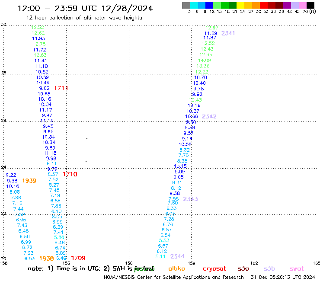
Task: Click the pink swatch before 70 ft
Action: pyautogui.click(x=302, y=5)
